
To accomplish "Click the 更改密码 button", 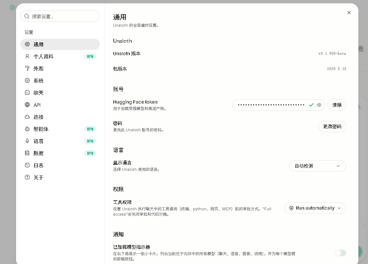I will [x=332, y=127].
